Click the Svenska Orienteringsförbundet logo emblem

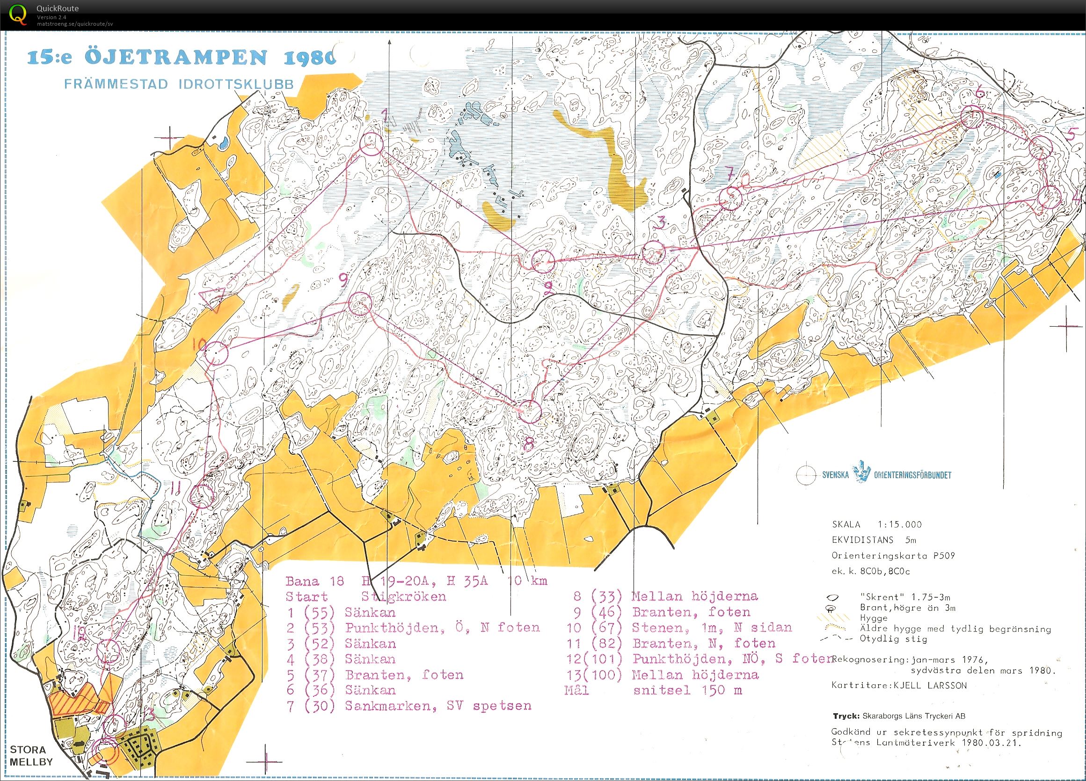[x=861, y=472]
